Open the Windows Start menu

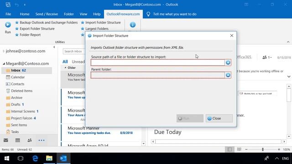pos(7,159)
